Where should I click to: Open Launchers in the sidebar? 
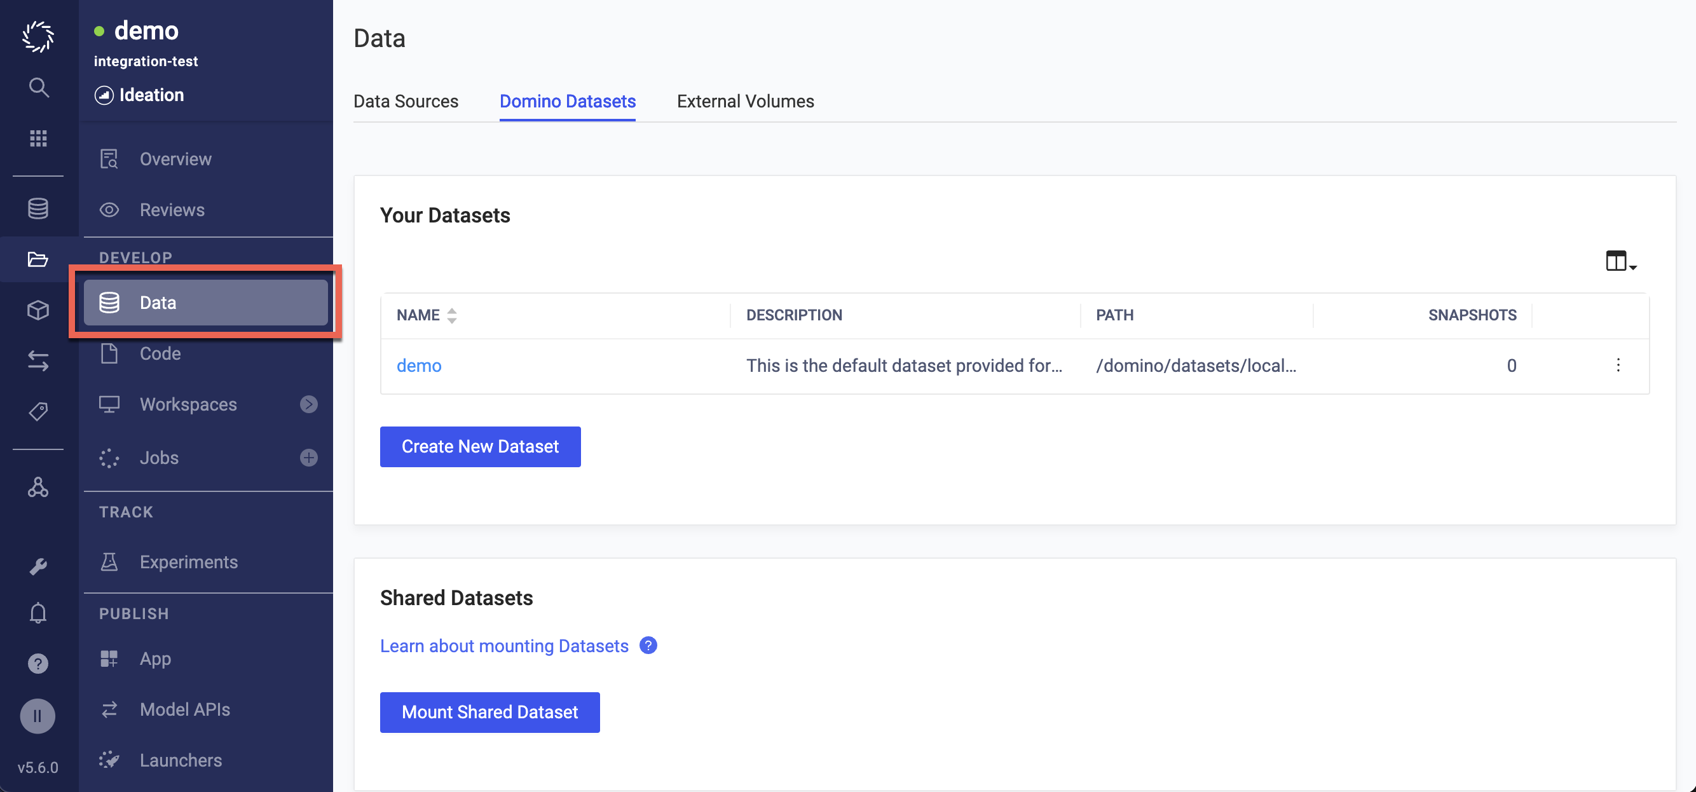pyautogui.click(x=206, y=760)
